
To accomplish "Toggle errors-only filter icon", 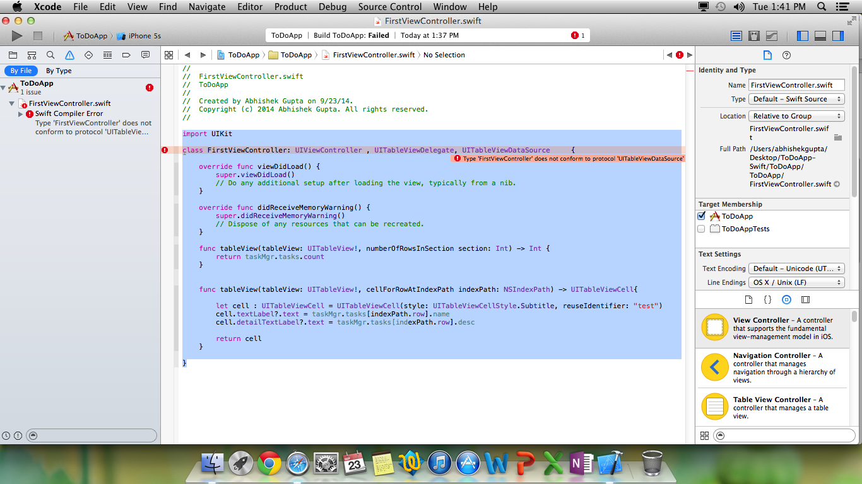I will pos(18,435).
